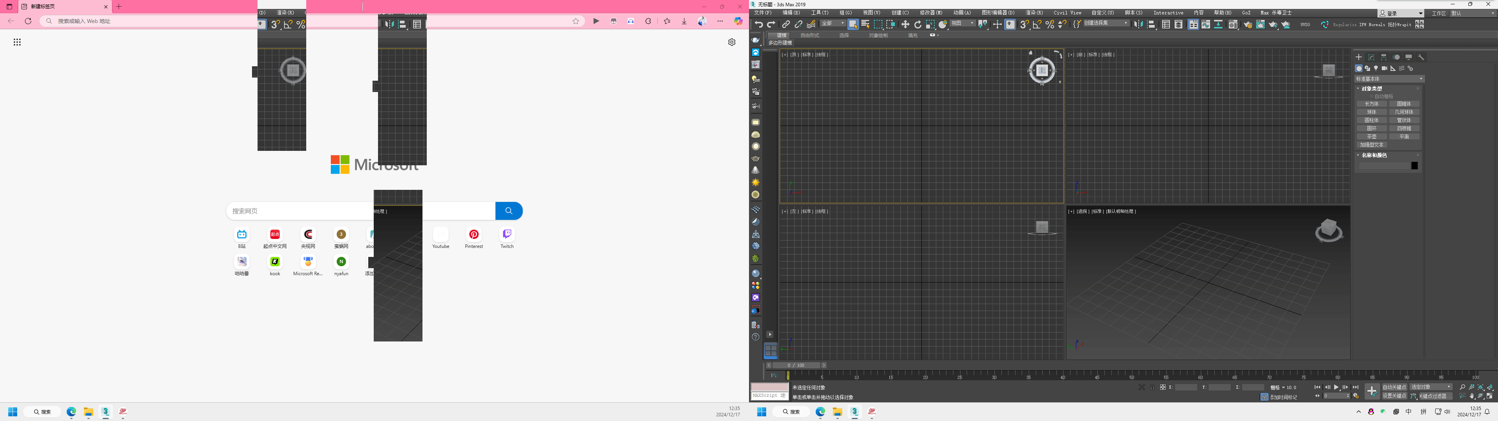
Task: Click the black object color swatch
Action: point(1414,166)
